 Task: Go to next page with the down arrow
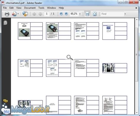pyautogui.click(x=40, y=14)
